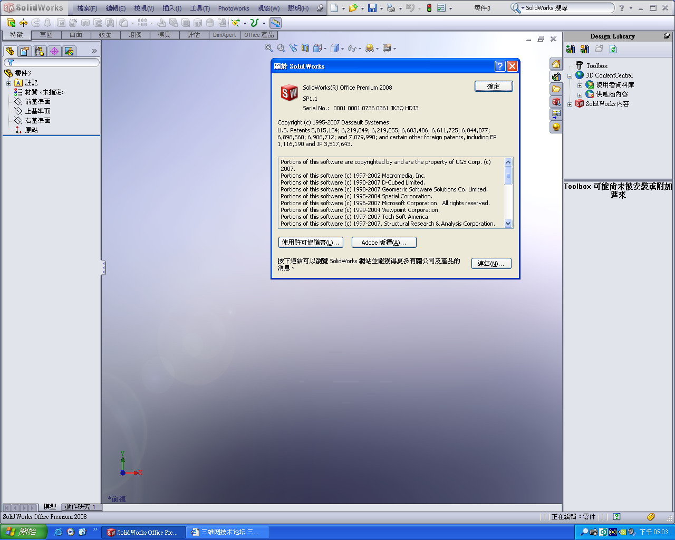Open Appearances gold sphere tab in task pane
The height and width of the screenshot is (540, 675).
[556, 127]
